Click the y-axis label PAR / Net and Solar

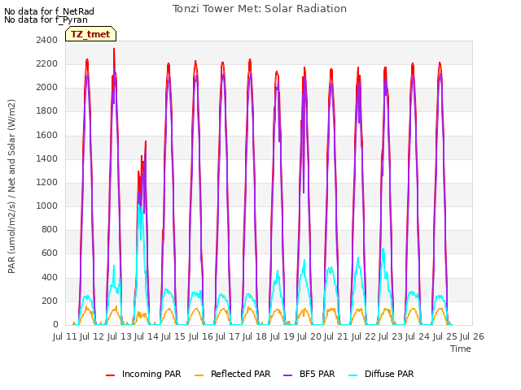[11, 186]
